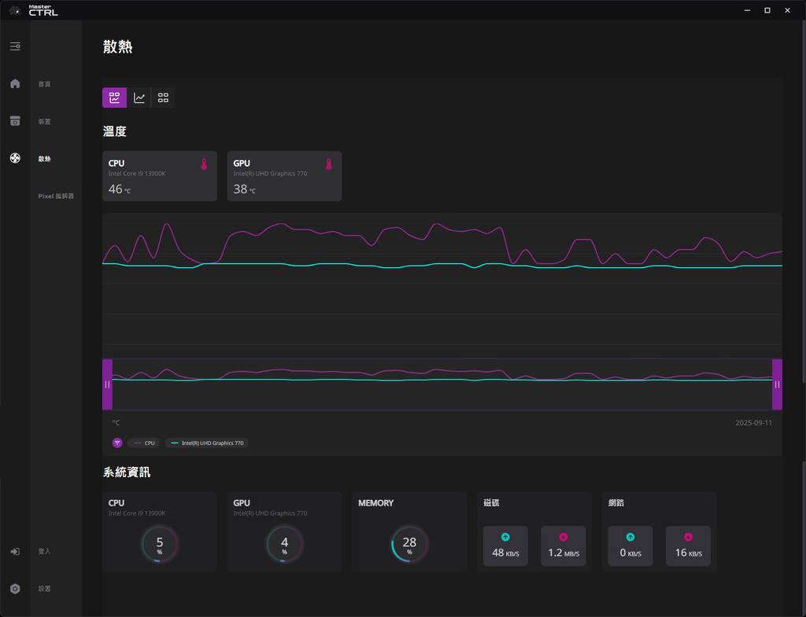Click the 38 °C GPU temperature reading

(x=244, y=189)
